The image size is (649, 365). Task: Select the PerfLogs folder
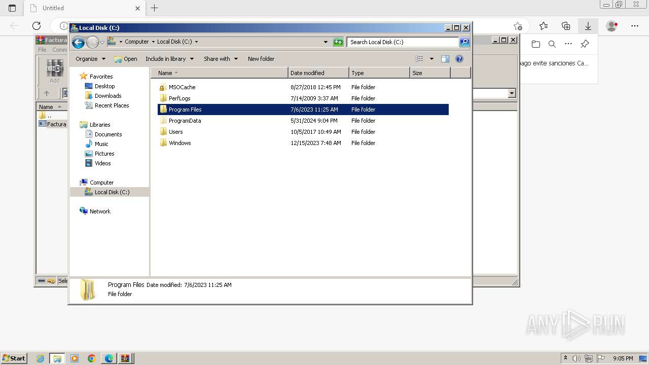point(303,98)
